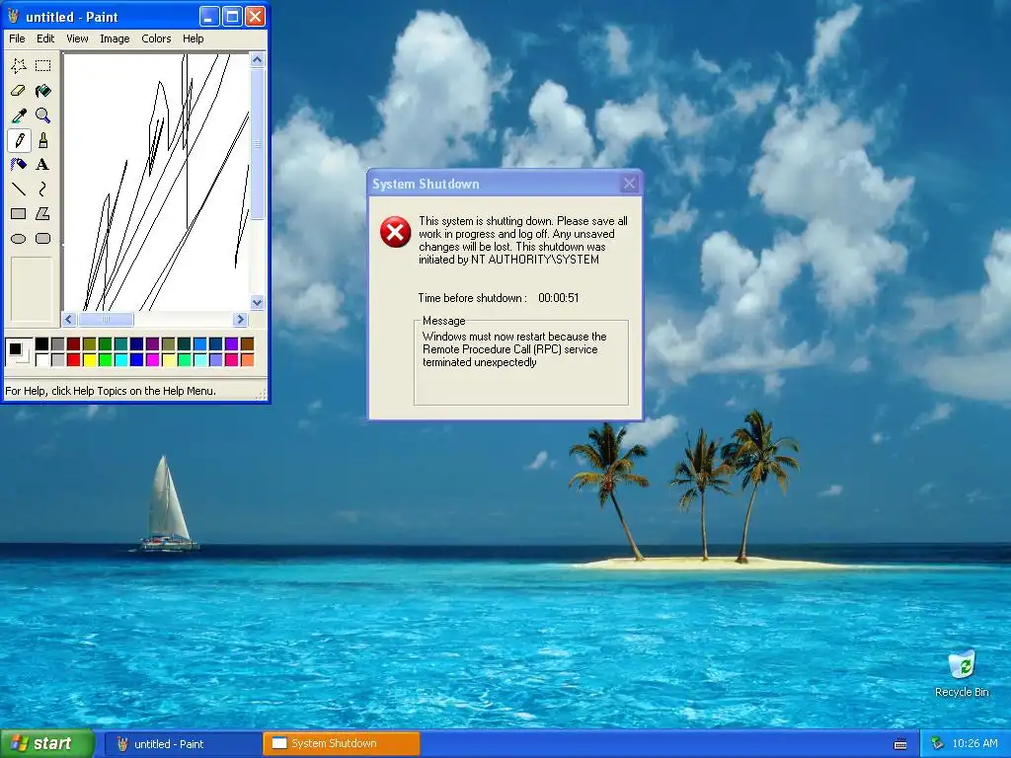
Task: Pick the bright red palette swatch
Action: [x=73, y=359]
